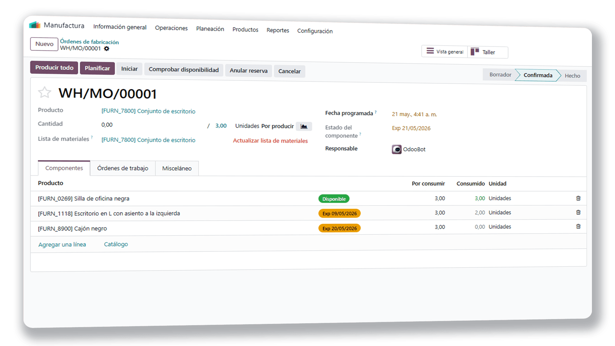Click the Producir todo button

[54, 68]
